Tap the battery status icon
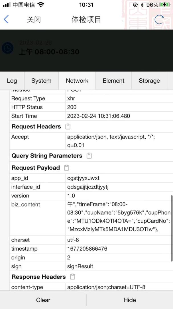Screen dimensions: 173x309 click(x=164, y=5)
